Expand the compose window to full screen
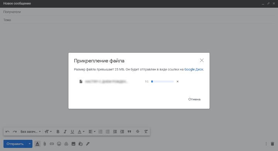 tap(268, 3)
